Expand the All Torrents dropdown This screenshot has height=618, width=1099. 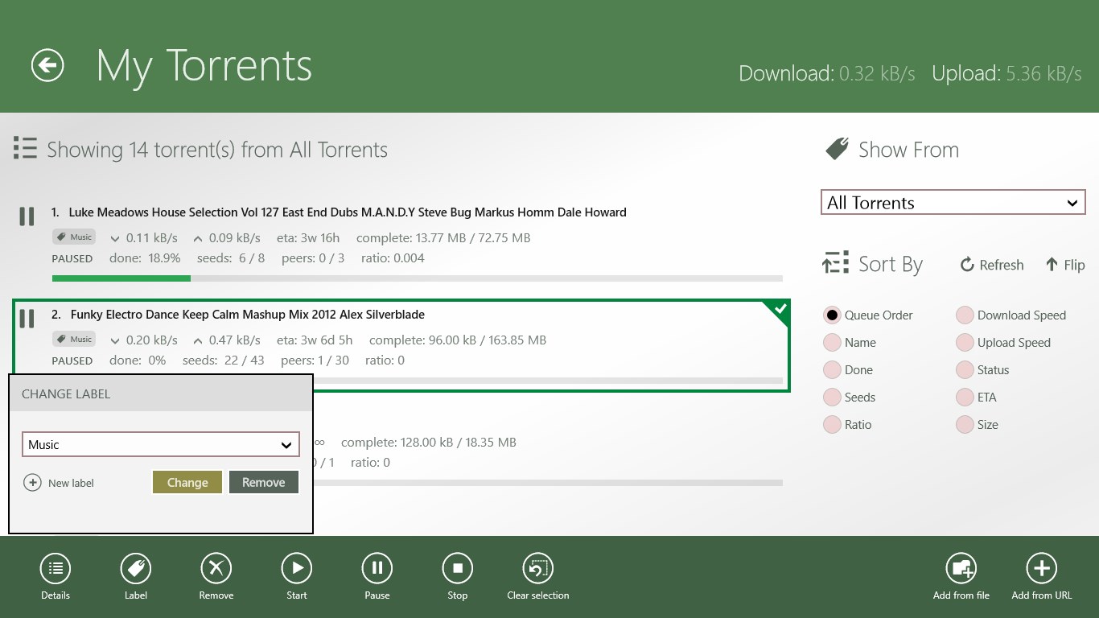(x=953, y=203)
